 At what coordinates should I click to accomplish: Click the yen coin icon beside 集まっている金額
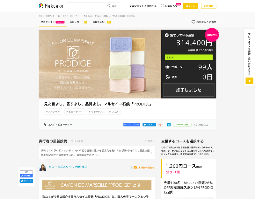pyautogui.click(x=166, y=35)
